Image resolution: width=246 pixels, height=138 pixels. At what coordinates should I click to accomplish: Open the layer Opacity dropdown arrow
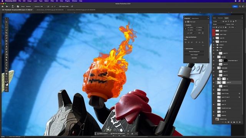[236, 25]
